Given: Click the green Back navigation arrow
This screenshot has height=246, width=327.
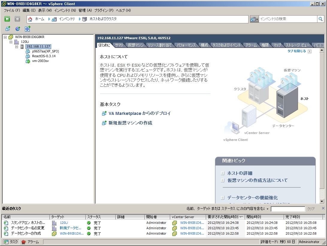Looking at the screenshot, I should coord(7,19).
